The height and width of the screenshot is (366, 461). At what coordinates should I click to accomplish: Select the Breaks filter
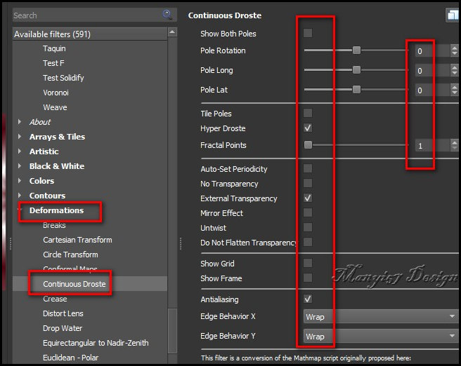tap(54, 225)
